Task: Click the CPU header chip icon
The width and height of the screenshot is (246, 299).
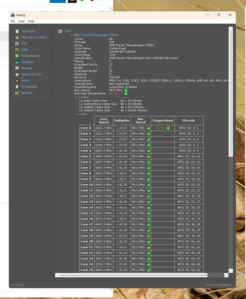Action: click(60, 31)
